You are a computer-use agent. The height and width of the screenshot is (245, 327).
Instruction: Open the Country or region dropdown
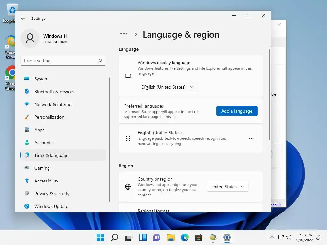(x=227, y=187)
